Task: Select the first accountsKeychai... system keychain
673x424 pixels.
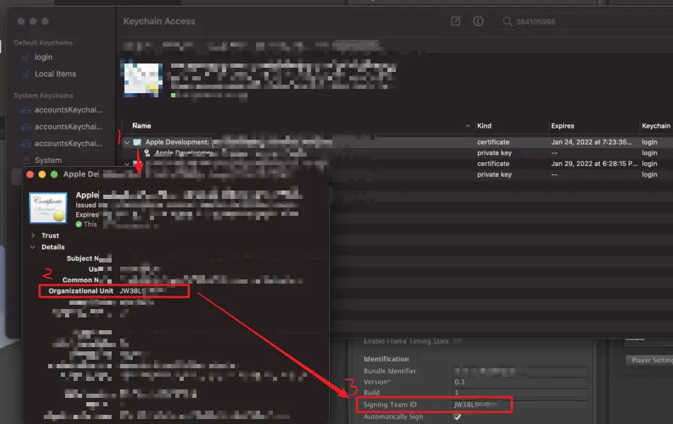Action: pos(69,109)
